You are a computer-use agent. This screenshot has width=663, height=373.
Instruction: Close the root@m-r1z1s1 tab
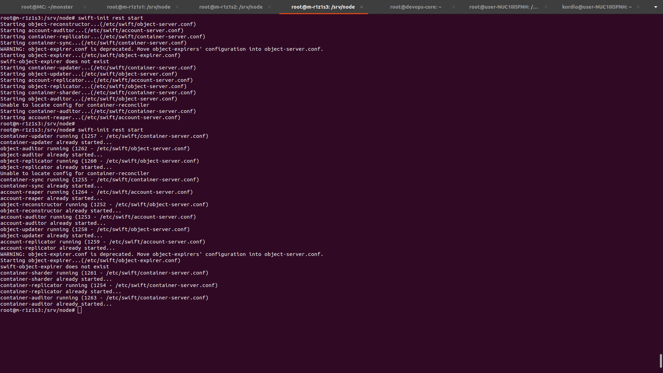click(177, 7)
